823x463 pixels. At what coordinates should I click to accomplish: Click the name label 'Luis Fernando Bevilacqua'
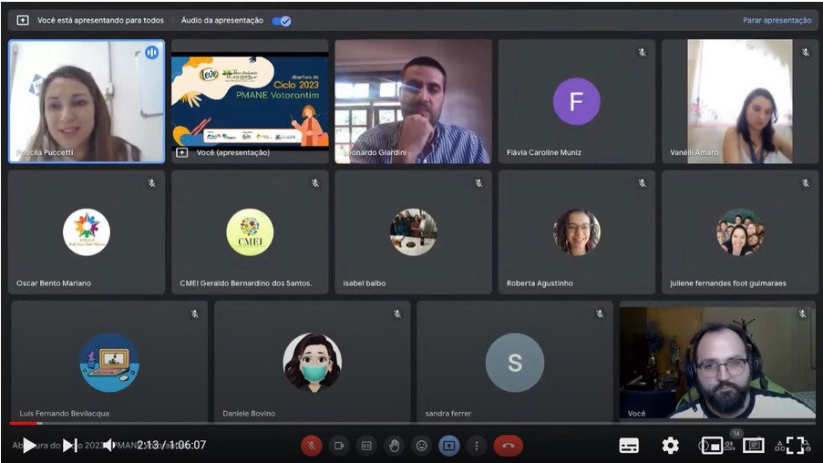pyautogui.click(x=65, y=414)
